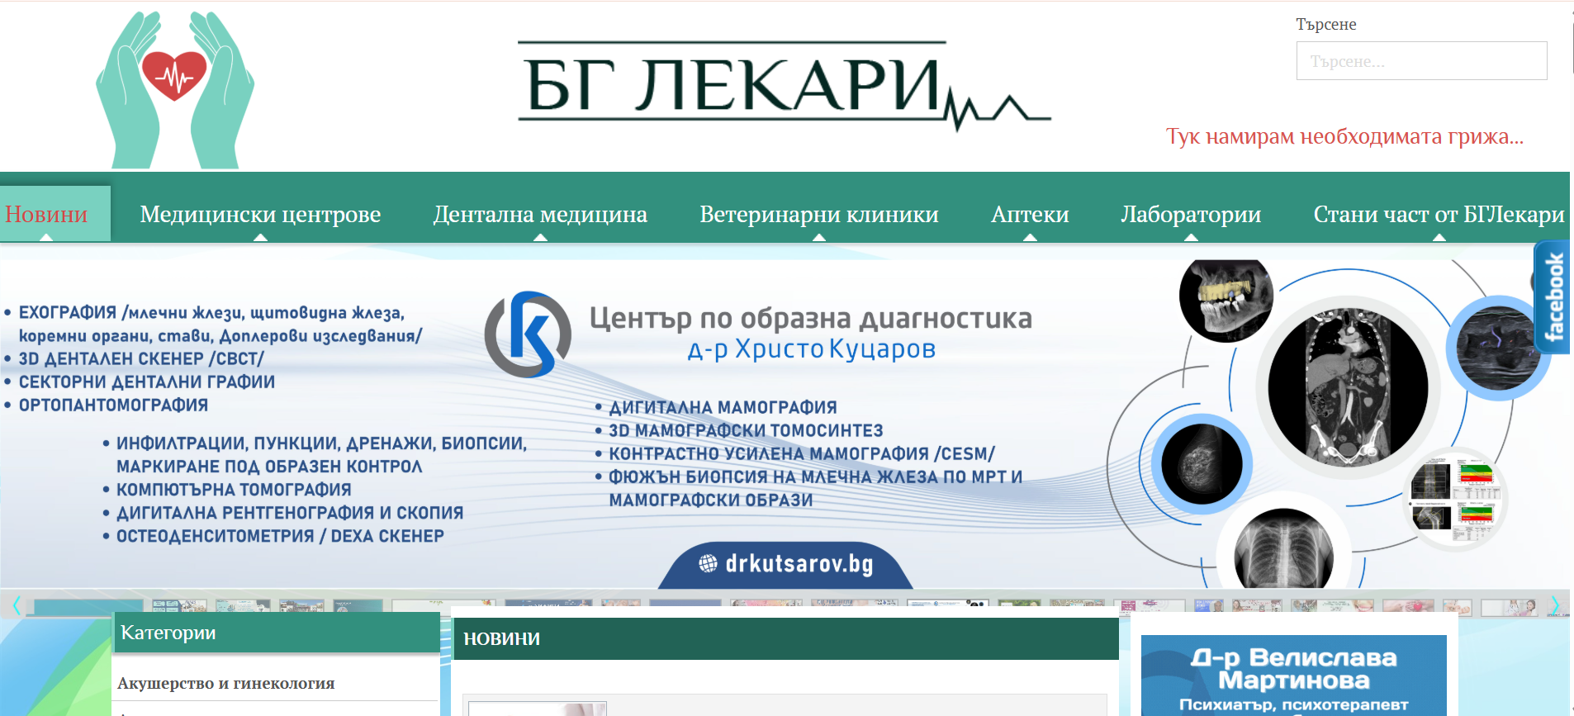Click the previous slide arrow in carousel
The image size is (1574, 716).
(x=17, y=605)
